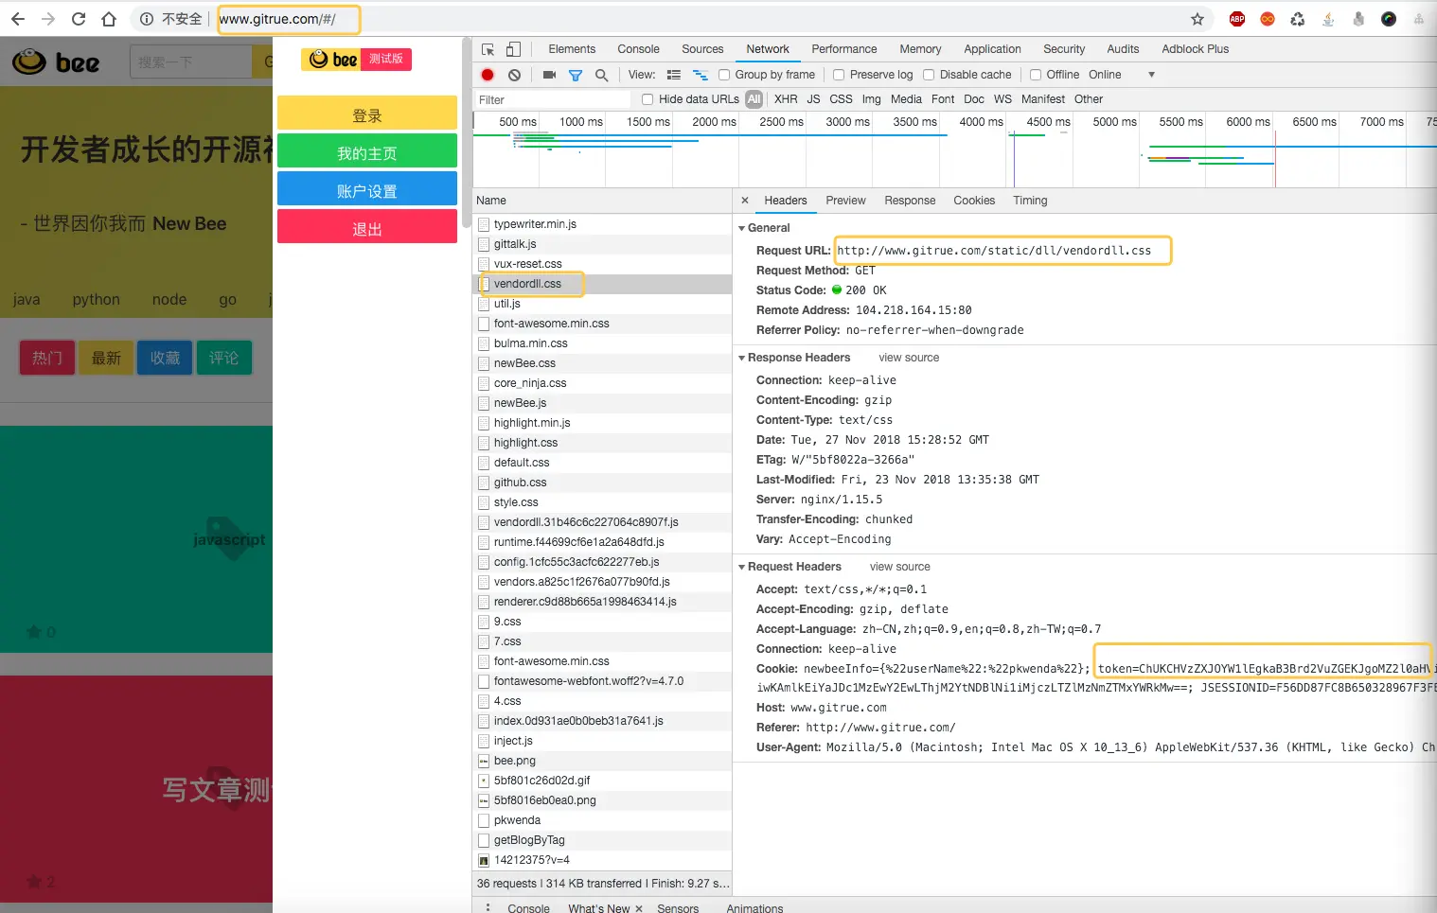1437x913 pixels.
Task: Toggle device toolbar icon in DevTools
Action: pos(513,49)
